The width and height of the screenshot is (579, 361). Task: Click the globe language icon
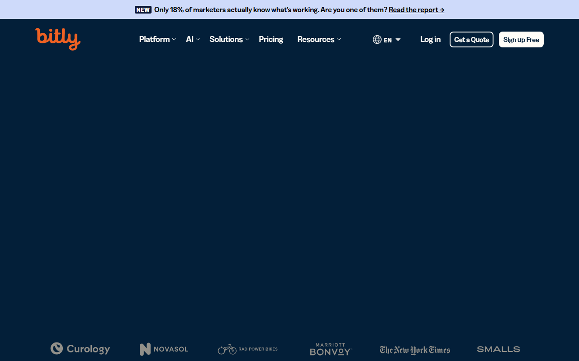[377, 40]
